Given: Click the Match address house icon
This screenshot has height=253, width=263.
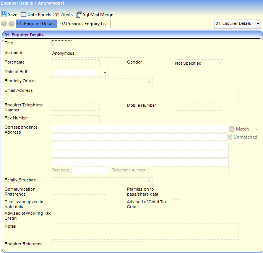Looking at the screenshot, I should point(231,129).
